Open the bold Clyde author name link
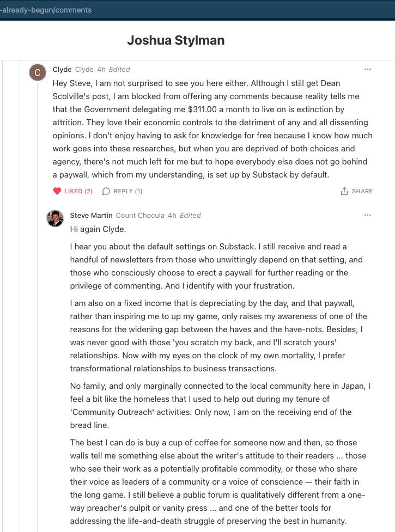The image size is (395, 532). tap(62, 69)
